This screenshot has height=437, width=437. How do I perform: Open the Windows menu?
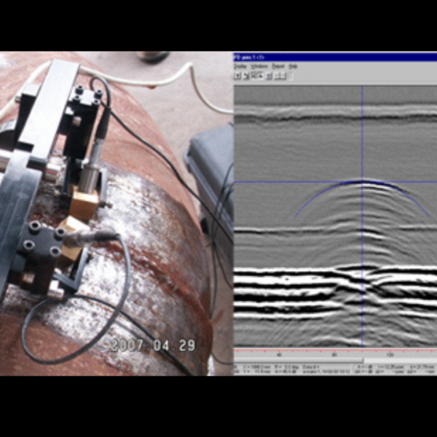259,66
